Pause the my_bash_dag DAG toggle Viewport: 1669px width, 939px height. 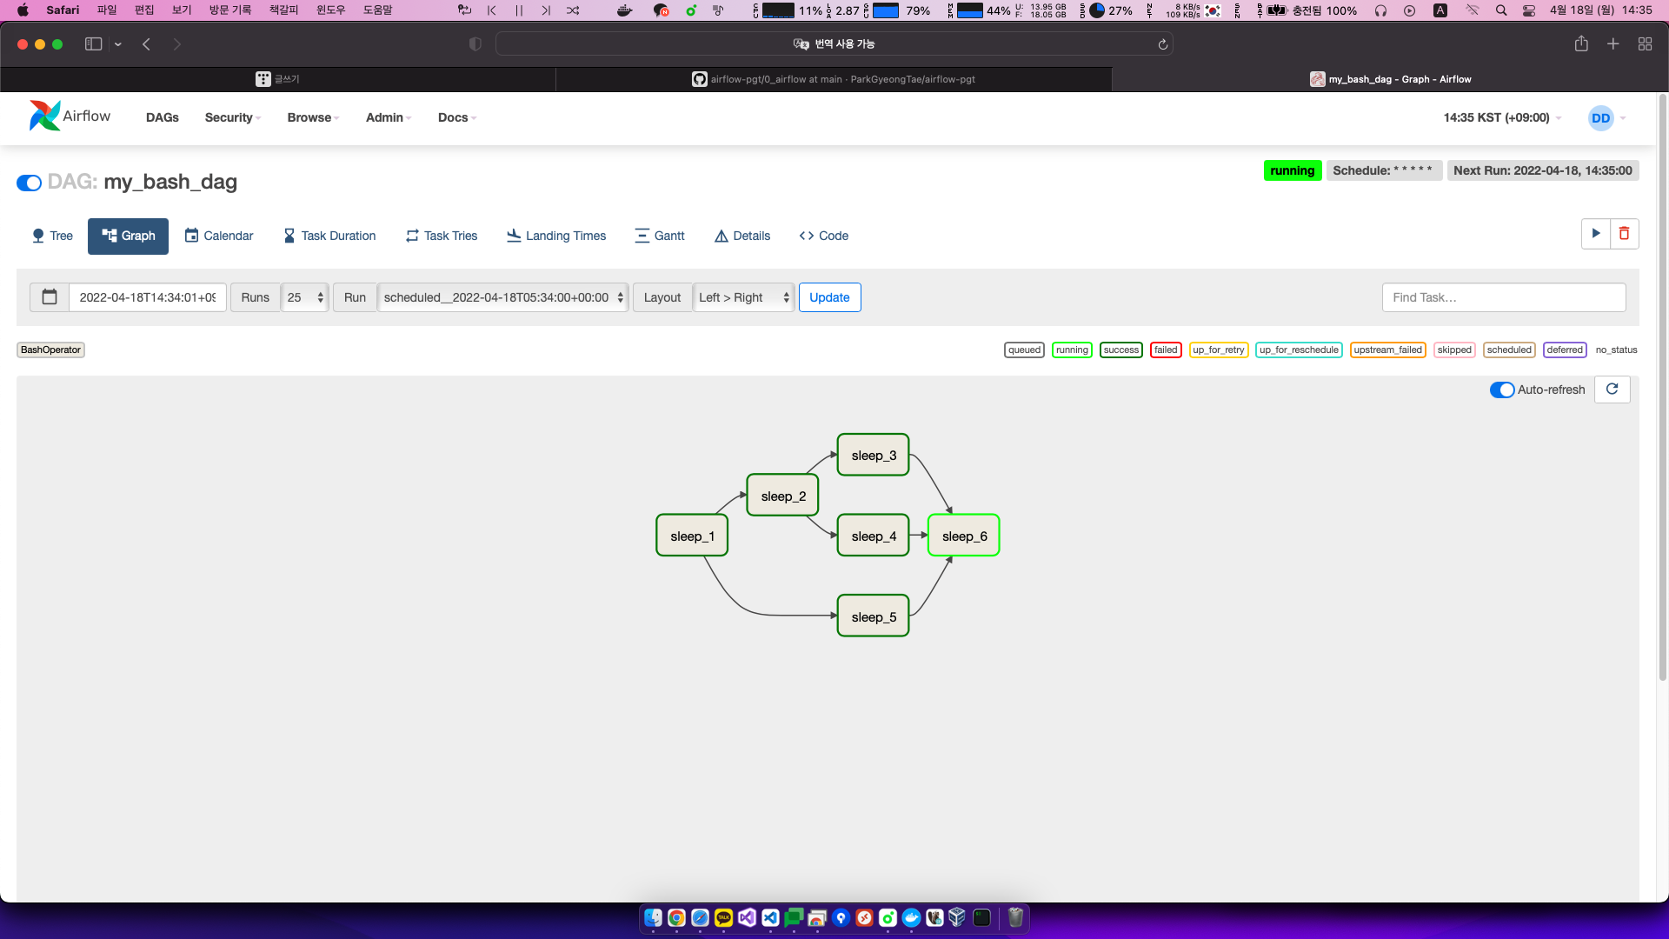click(29, 183)
